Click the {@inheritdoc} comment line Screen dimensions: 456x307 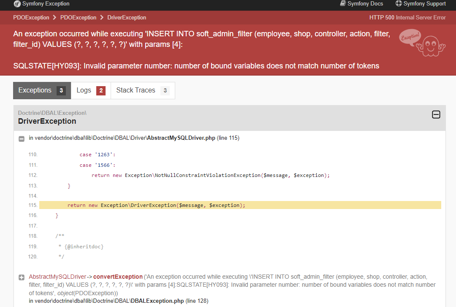tap(81, 247)
